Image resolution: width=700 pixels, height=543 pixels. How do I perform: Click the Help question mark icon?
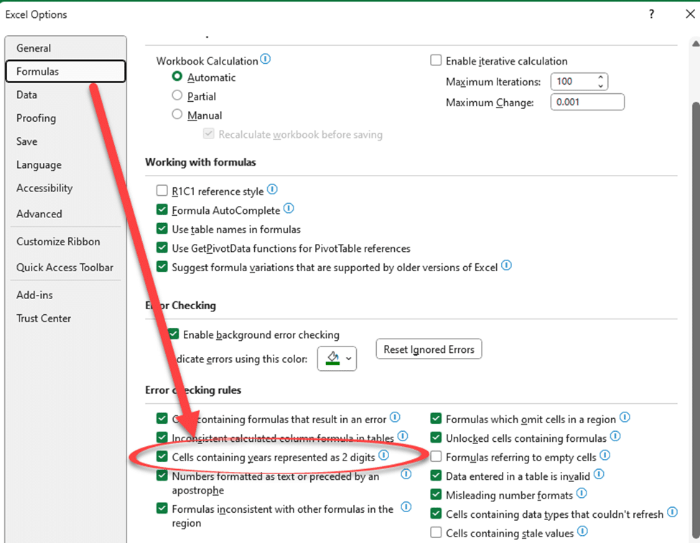tap(652, 14)
